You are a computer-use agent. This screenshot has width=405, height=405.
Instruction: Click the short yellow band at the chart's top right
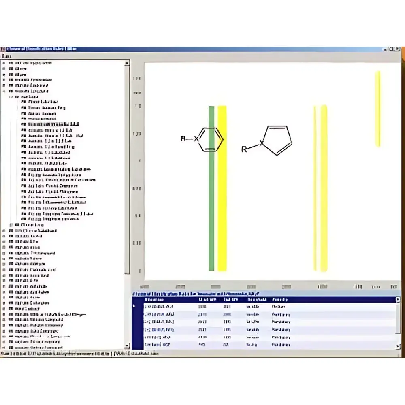[x=377, y=109]
